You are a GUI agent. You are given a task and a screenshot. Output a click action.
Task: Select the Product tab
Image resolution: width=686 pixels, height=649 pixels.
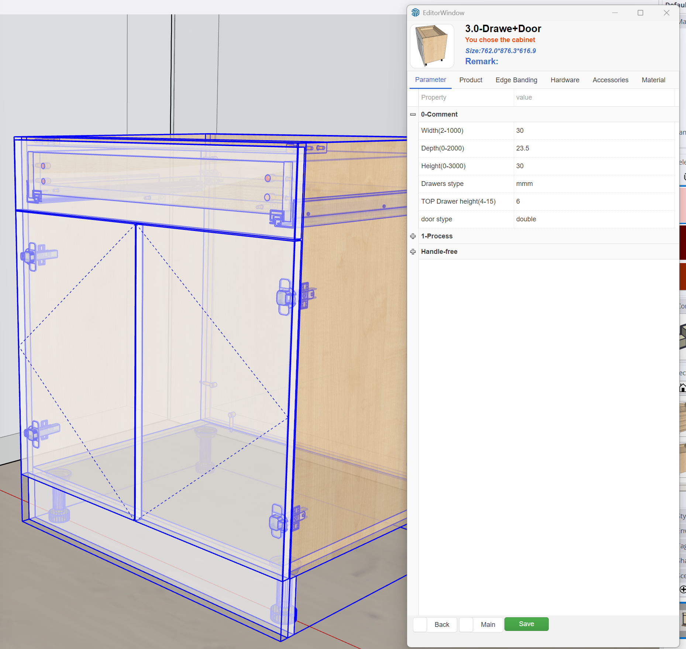click(x=470, y=80)
